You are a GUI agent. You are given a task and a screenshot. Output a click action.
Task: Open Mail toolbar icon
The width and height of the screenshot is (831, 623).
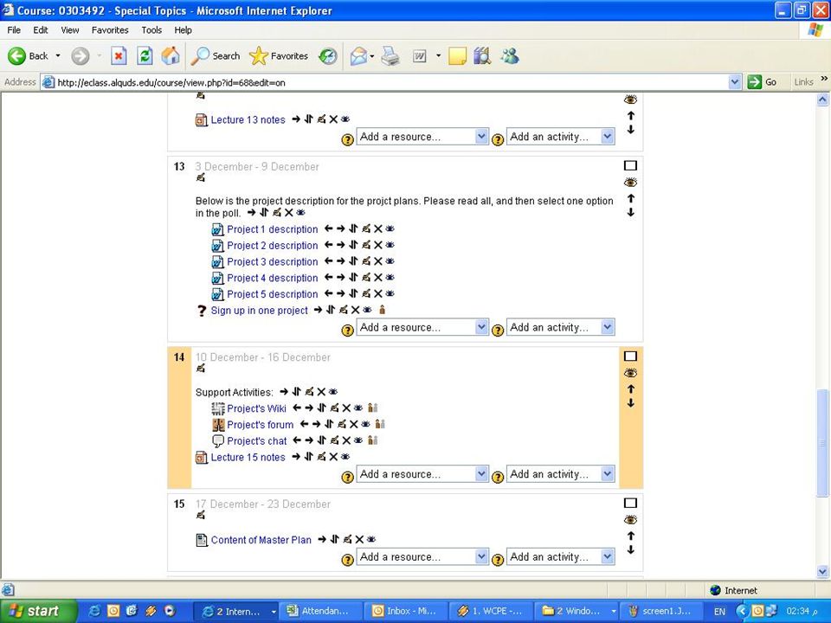[x=358, y=55]
